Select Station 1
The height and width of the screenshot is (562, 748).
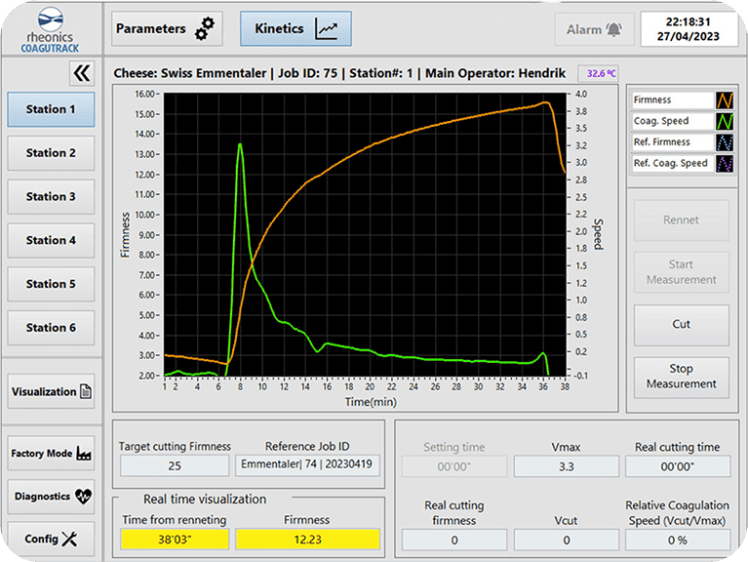[51, 109]
